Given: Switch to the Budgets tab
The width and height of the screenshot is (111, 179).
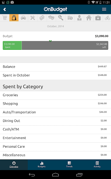Looking at the screenshot, I should tap(42, 165).
